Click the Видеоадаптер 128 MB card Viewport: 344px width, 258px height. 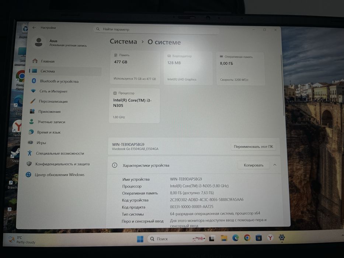point(188,68)
